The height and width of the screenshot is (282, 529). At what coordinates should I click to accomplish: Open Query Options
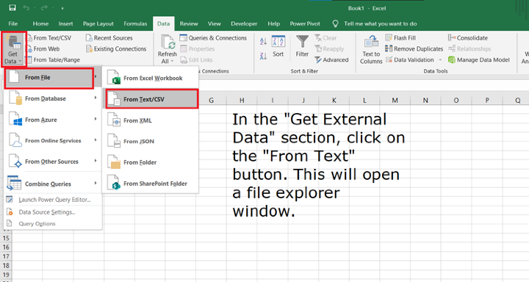(53, 224)
